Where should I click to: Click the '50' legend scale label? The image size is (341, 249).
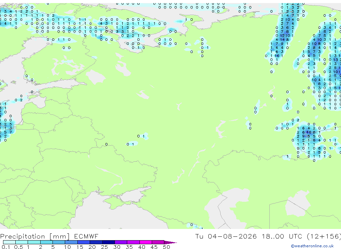click(166, 247)
